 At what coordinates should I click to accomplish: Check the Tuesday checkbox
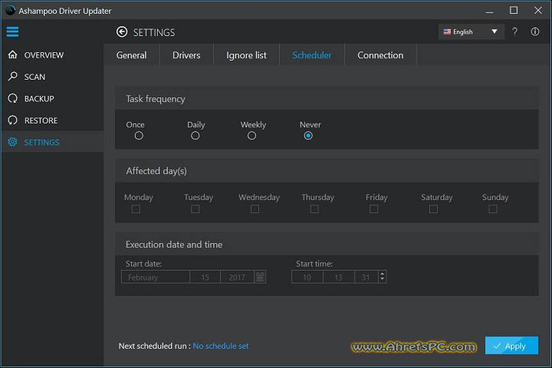coord(195,209)
